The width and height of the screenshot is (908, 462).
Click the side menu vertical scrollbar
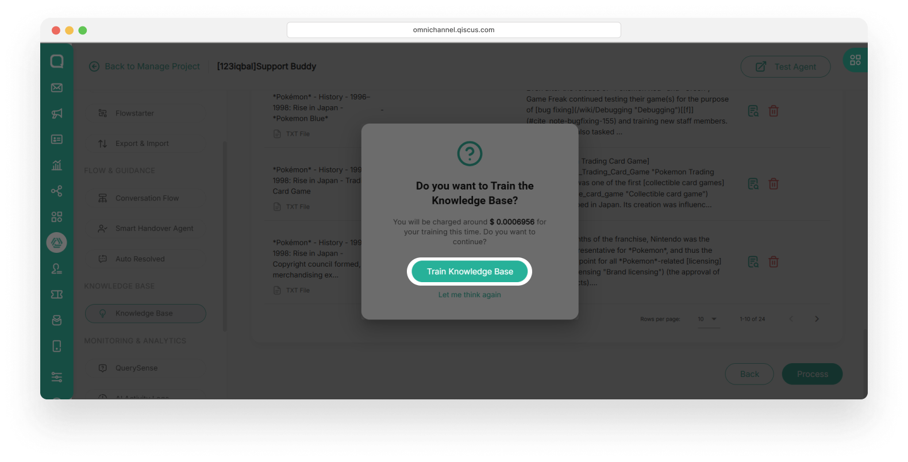click(225, 236)
